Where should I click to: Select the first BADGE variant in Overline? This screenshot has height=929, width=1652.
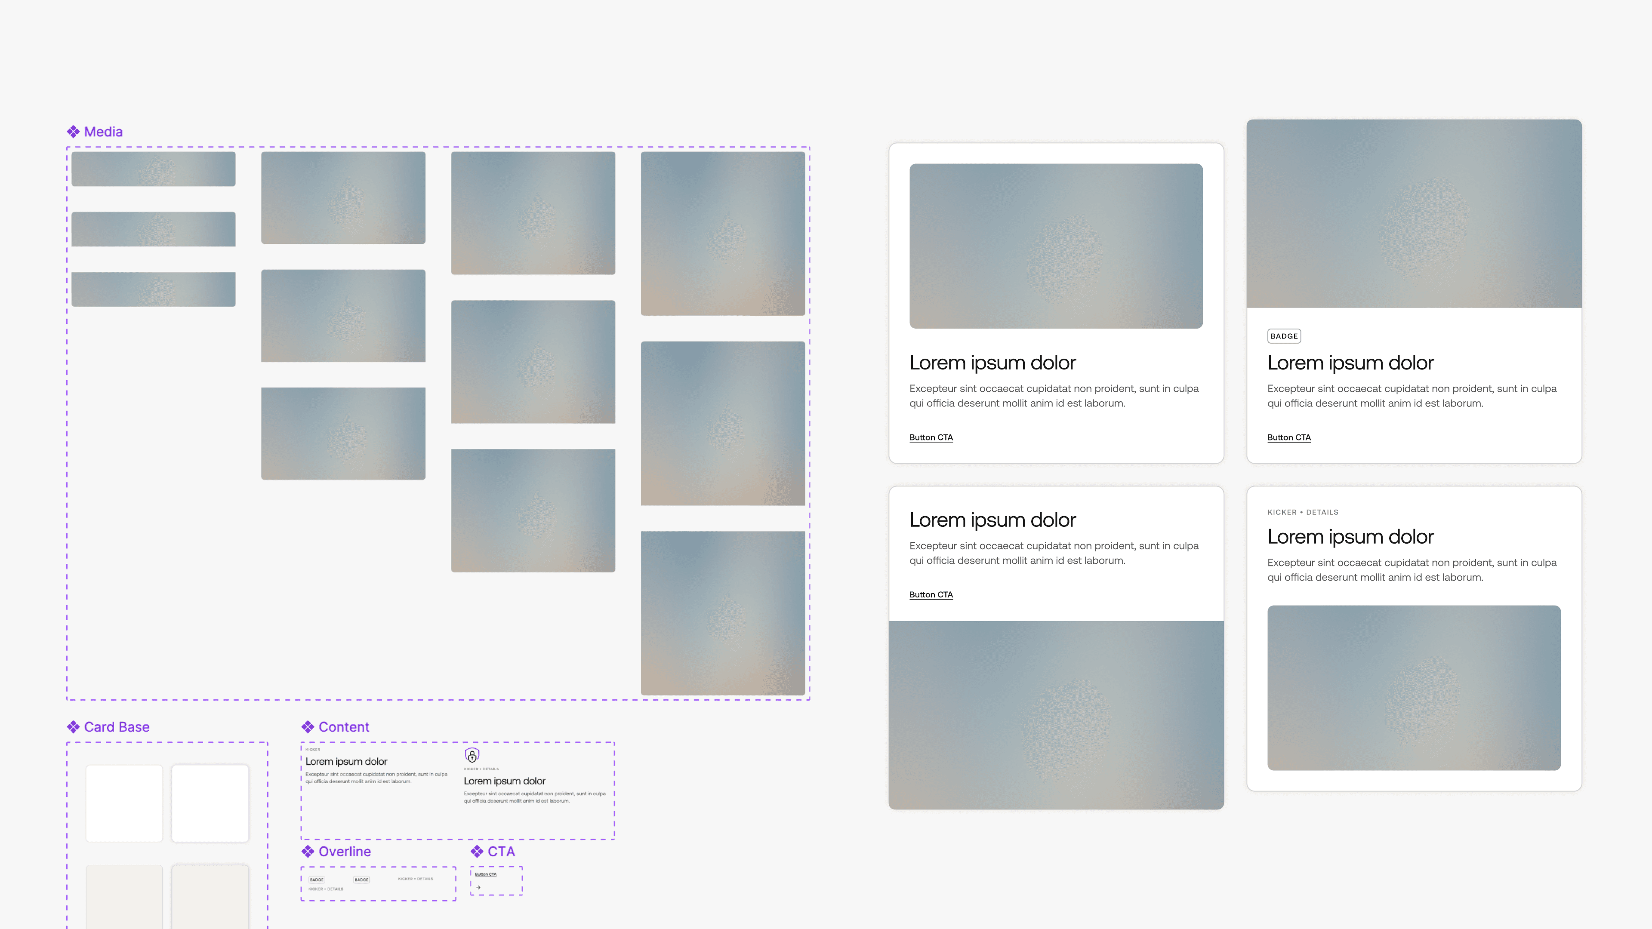click(x=317, y=880)
